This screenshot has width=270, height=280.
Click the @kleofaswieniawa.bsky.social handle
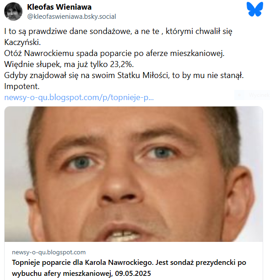[71, 17]
